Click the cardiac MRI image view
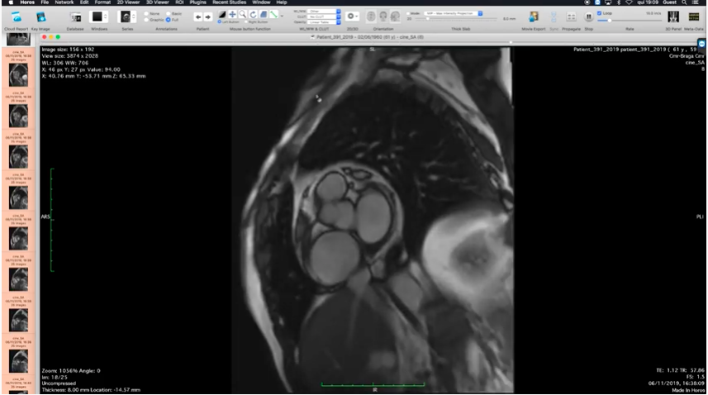The width and height of the screenshot is (708, 395). (373, 220)
